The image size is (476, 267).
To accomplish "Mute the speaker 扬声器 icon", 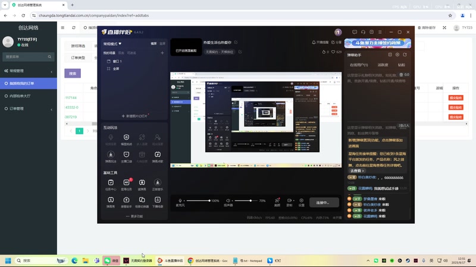I will pos(228,201).
